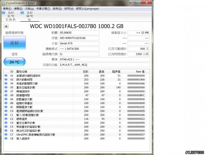Click the buffer size >= 32 MB field
The image size is (206, 155).
tap(139, 33)
